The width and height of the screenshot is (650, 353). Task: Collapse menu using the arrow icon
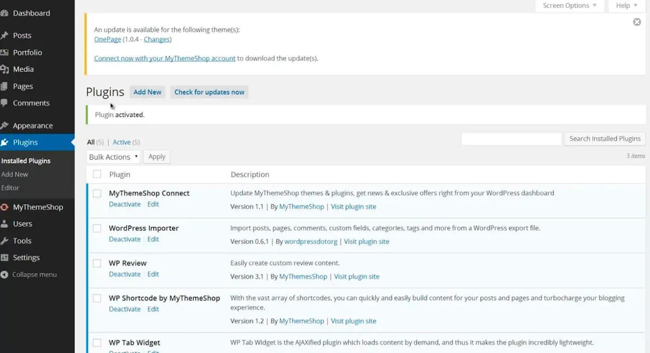[4, 275]
